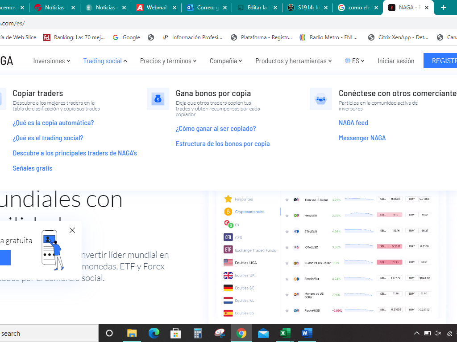The height and width of the screenshot is (342, 457).
Task: Click the Windows search box
Action: click(x=49, y=333)
